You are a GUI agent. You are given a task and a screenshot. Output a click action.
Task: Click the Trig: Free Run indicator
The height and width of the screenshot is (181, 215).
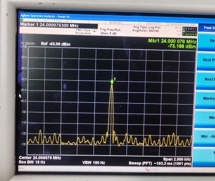[x=110, y=30]
